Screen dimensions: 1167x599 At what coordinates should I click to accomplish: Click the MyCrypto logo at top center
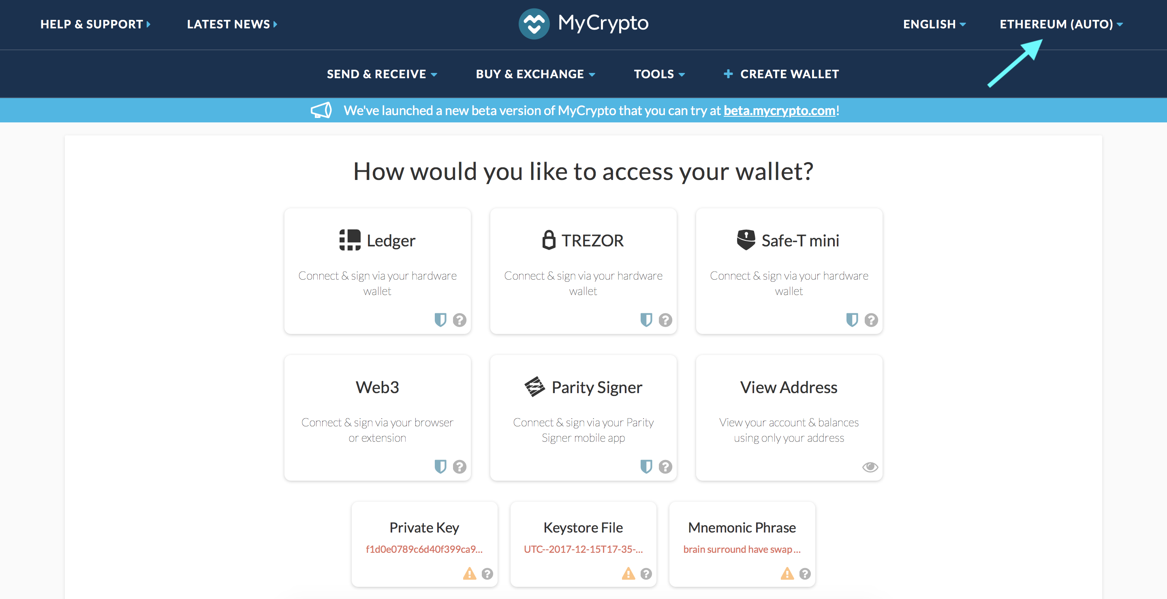click(583, 22)
